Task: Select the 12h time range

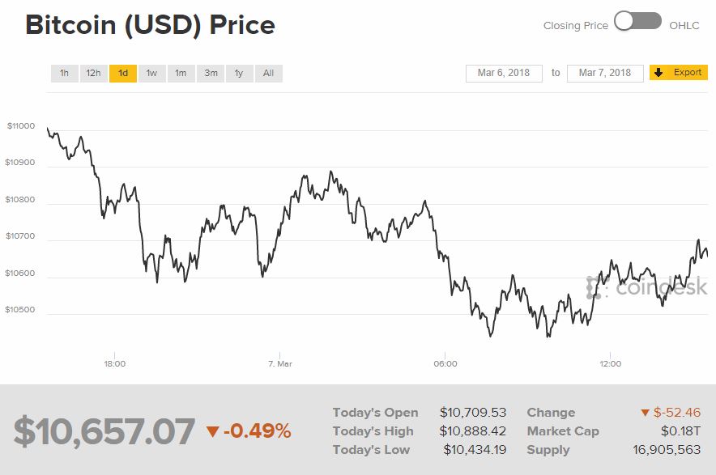Action: pos(93,74)
